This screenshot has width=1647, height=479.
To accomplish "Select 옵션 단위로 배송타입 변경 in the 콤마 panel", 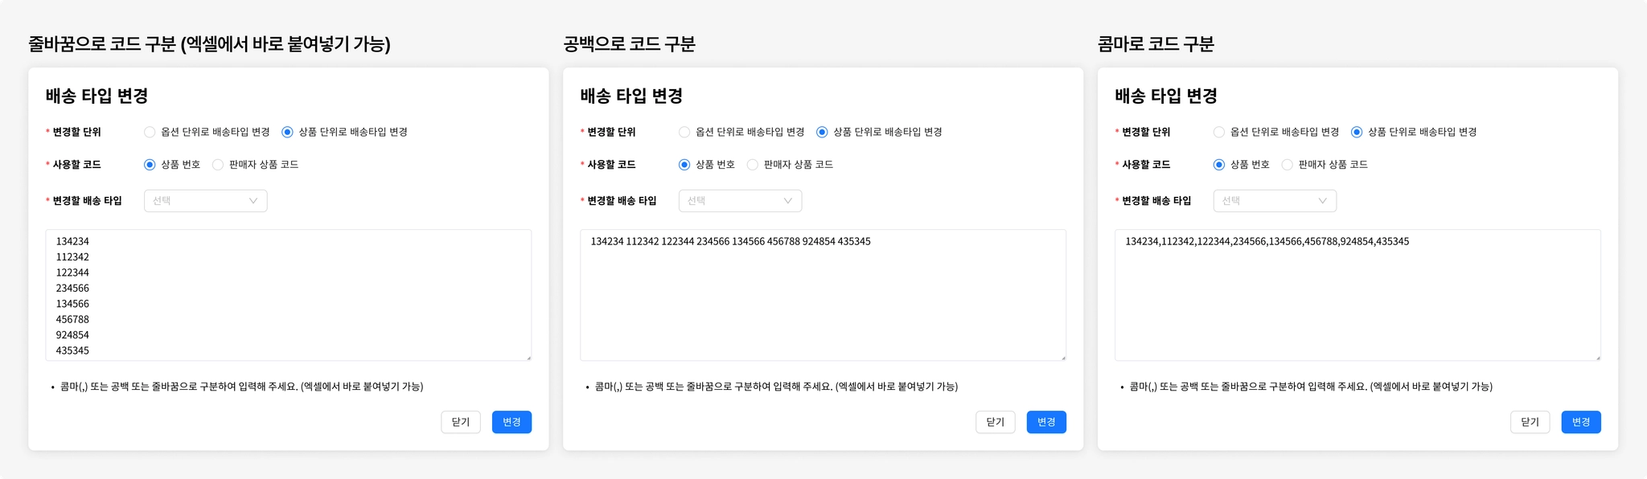I will click(1219, 133).
